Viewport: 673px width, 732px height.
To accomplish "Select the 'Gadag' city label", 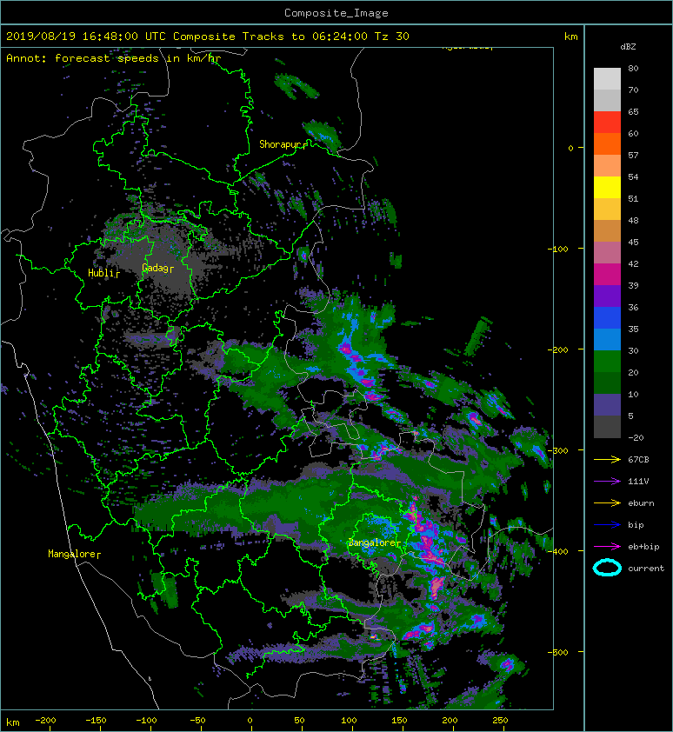I will 155,268.
